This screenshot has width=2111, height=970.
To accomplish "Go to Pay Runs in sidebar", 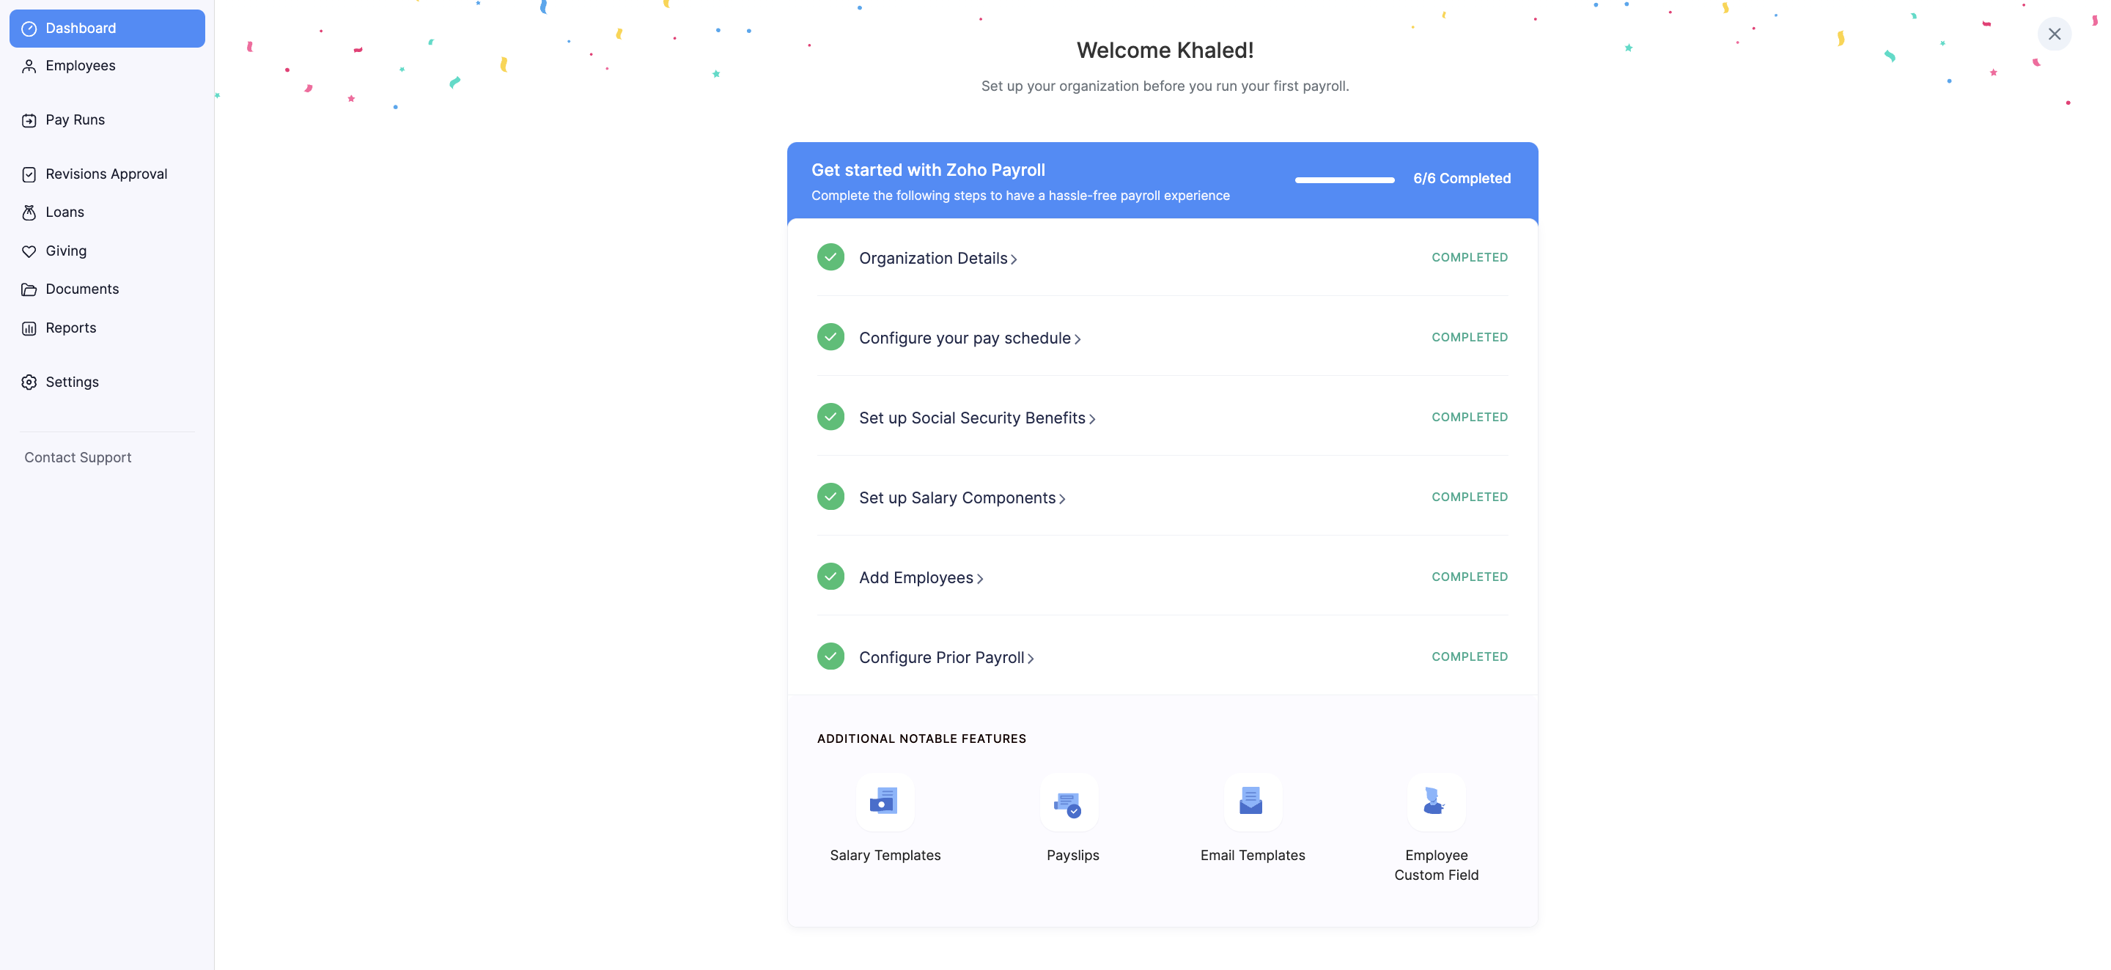I will [x=75, y=119].
